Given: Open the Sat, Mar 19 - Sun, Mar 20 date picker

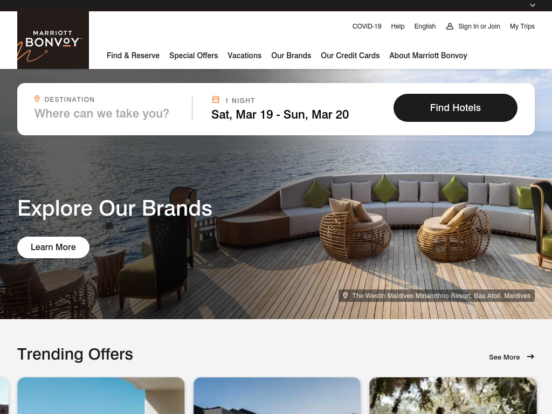Looking at the screenshot, I should [x=280, y=114].
